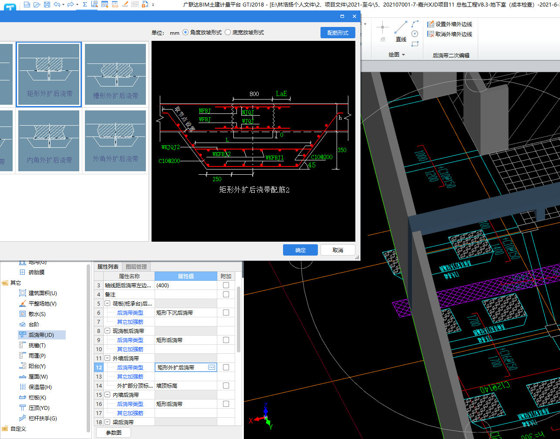The height and width of the screenshot is (439, 560).
Task: Click the Redo arrow icon
Action: [71, 4]
